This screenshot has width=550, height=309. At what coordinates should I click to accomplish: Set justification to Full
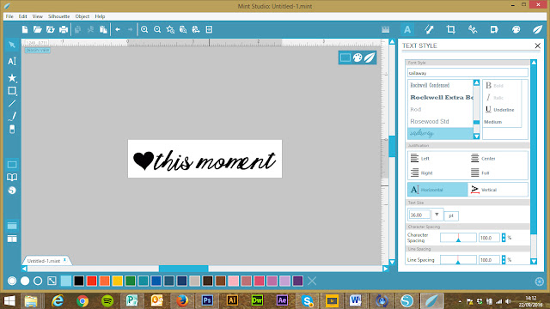(480, 173)
